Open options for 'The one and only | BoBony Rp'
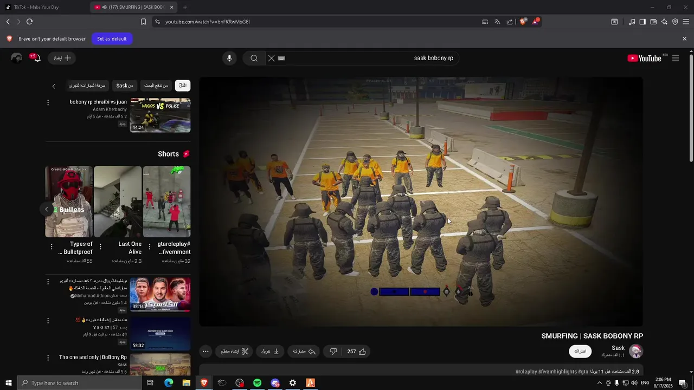The image size is (694, 390). [48, 358]
